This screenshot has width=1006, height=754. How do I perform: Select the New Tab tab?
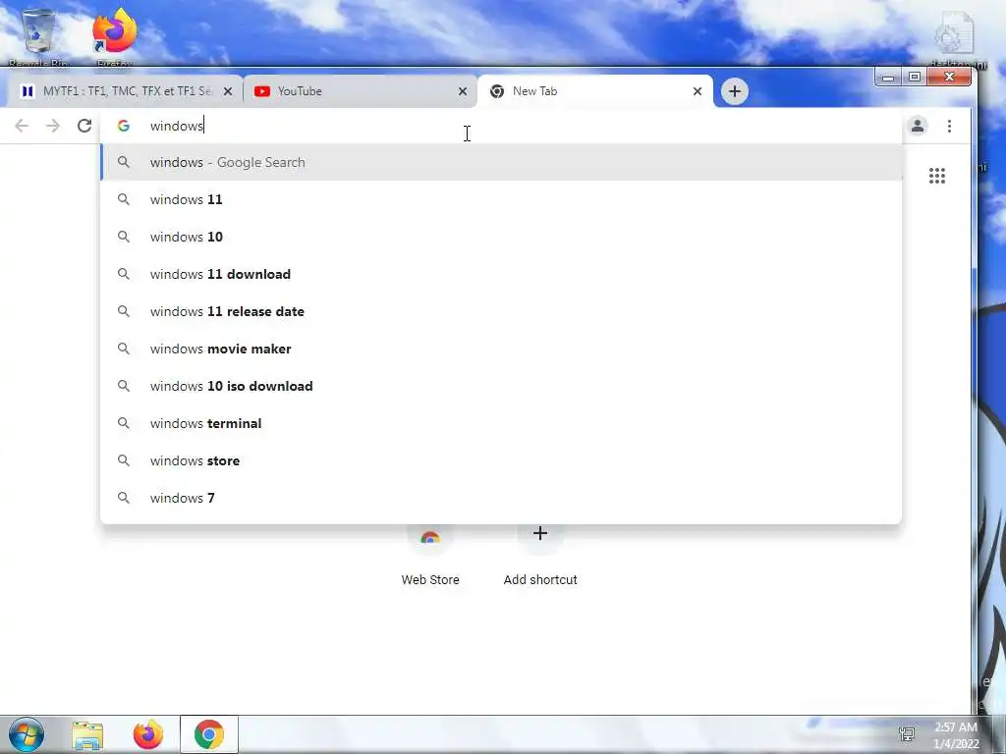coord(595,91)
